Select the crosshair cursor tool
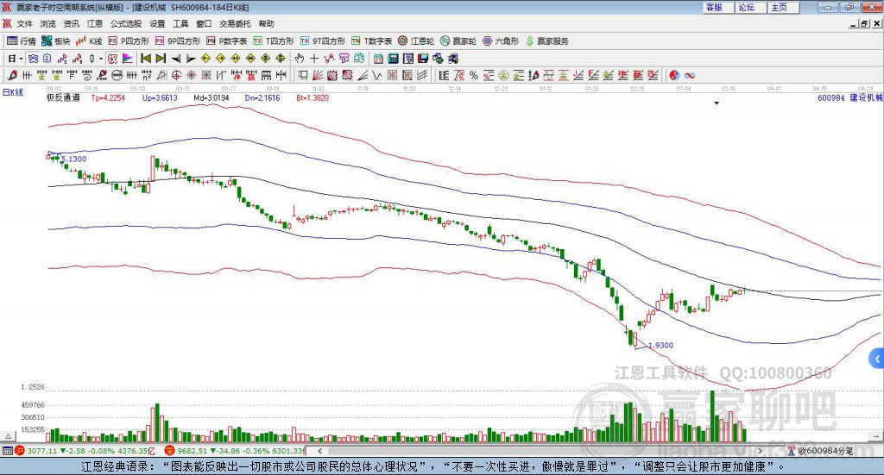Viewport: 884px width, 475px height. click(314, 59)
